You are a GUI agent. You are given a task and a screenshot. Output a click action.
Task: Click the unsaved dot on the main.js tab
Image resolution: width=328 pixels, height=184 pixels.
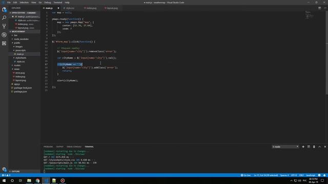[58, 8]
